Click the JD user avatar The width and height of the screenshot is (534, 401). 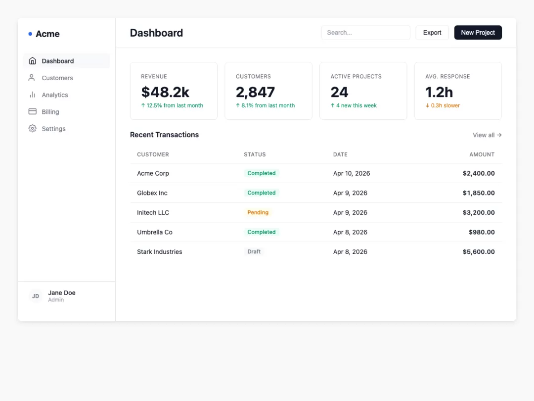[36, 296]
